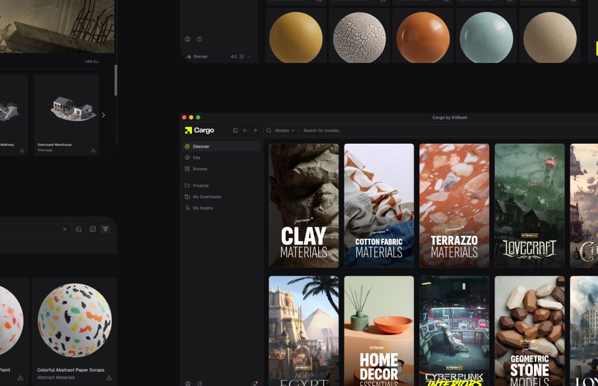Viewport: 598px width, 386px height.
Task: Click the next chevron beside Destroyed Warehouse
Action: (103, 115)
